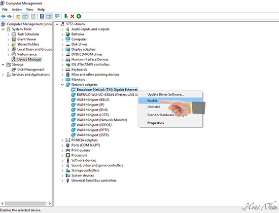Screen dimensions: 279x213
Task: Collapse the System Tools tree node
Action: pos(3,29)
